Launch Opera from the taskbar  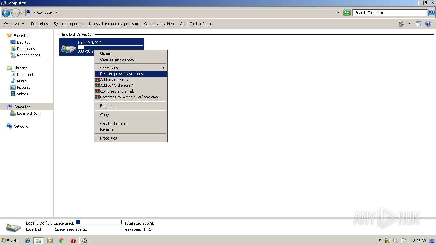pyautogui.click(x=73, y=241)
